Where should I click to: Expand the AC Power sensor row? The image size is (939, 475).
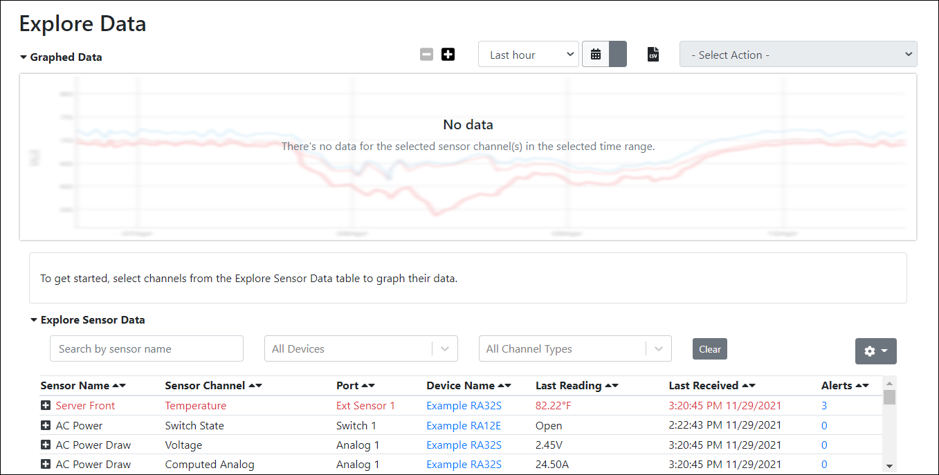[46, 426]
